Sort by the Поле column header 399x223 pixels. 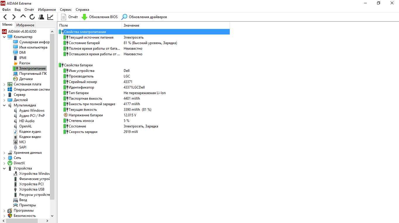point(89,25)
